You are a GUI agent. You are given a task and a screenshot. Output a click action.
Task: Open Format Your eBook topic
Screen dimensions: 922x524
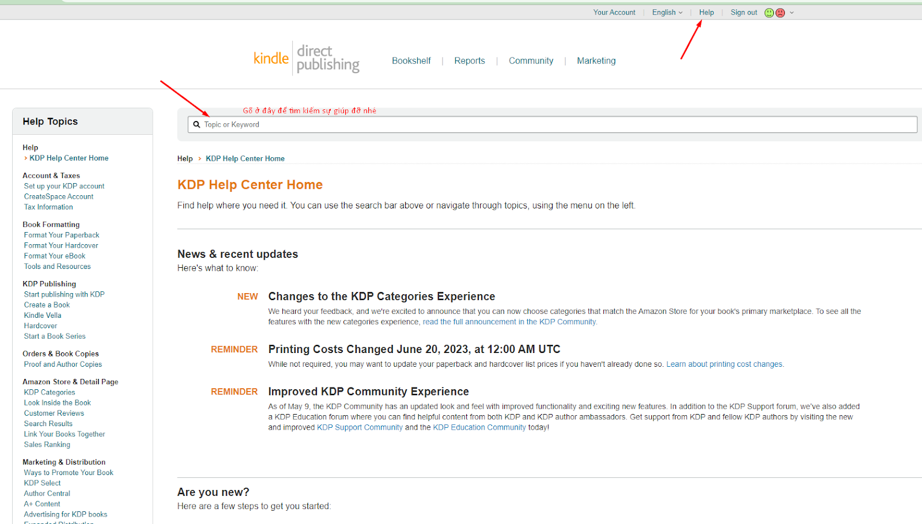coord(55,256)
